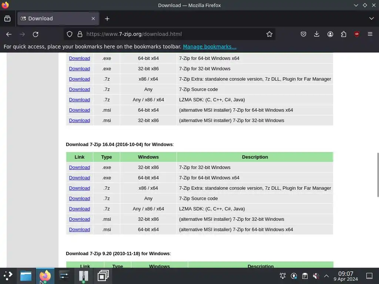This screenshot has width=379, height=284.
Task: Open notifications bell in system tray
Action: [x=282, y=276]
